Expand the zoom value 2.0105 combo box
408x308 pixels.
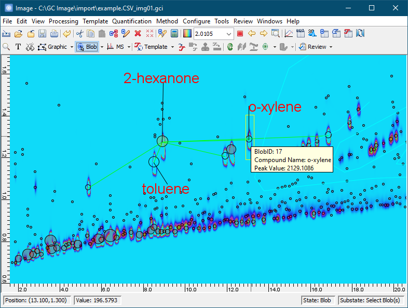coord(229,34)
